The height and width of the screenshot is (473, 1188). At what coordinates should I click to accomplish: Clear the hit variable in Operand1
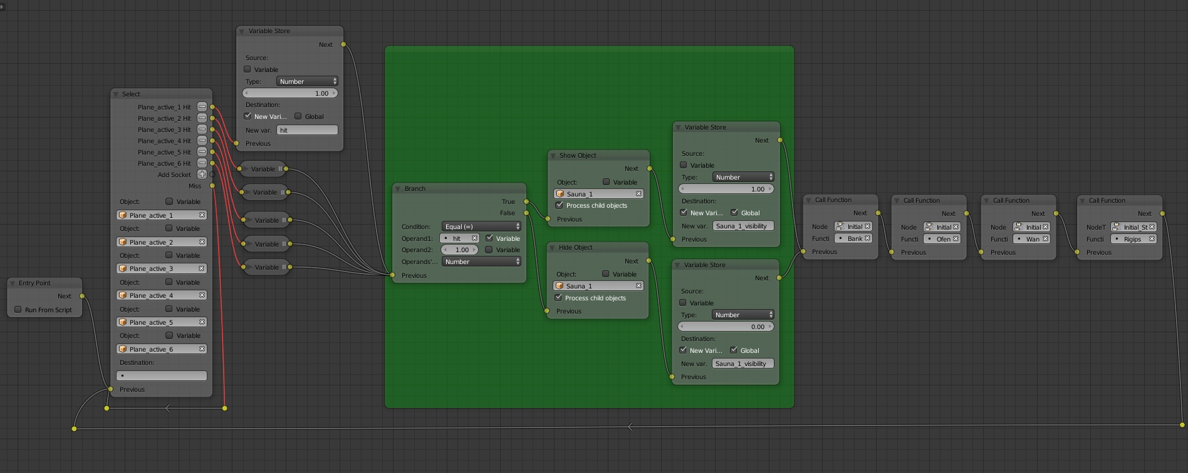pyautogui.click(x=474, y=238)
